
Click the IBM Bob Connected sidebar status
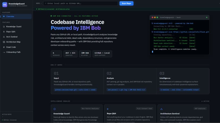9,120
